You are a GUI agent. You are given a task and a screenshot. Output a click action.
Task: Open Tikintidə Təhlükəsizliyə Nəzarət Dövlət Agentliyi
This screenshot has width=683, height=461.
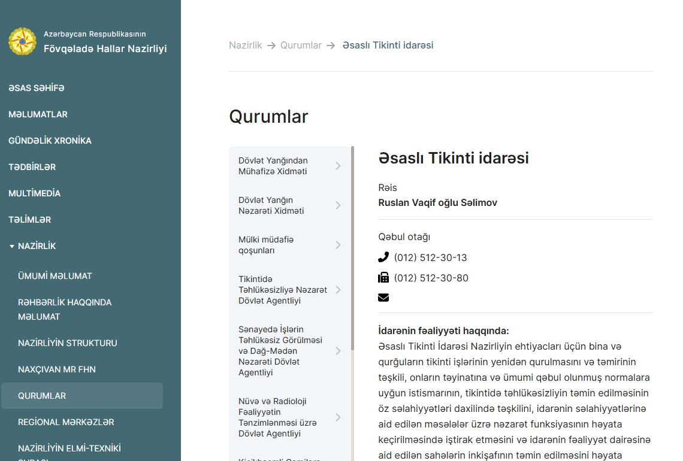(283, 290)
